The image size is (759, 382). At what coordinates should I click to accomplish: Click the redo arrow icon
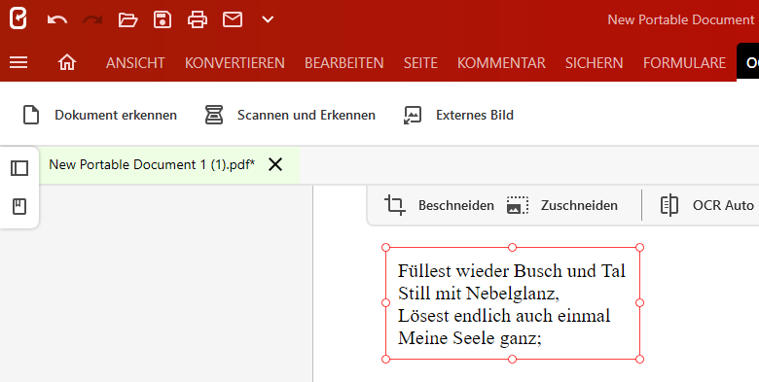92,19
